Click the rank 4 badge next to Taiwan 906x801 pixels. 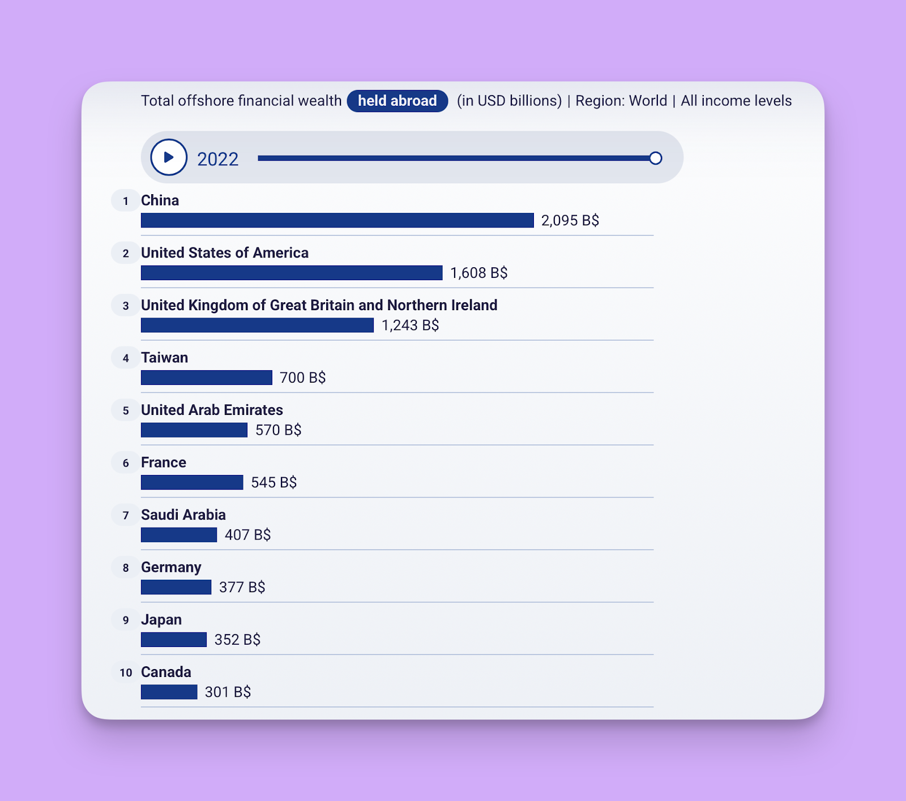coord(125,358)
